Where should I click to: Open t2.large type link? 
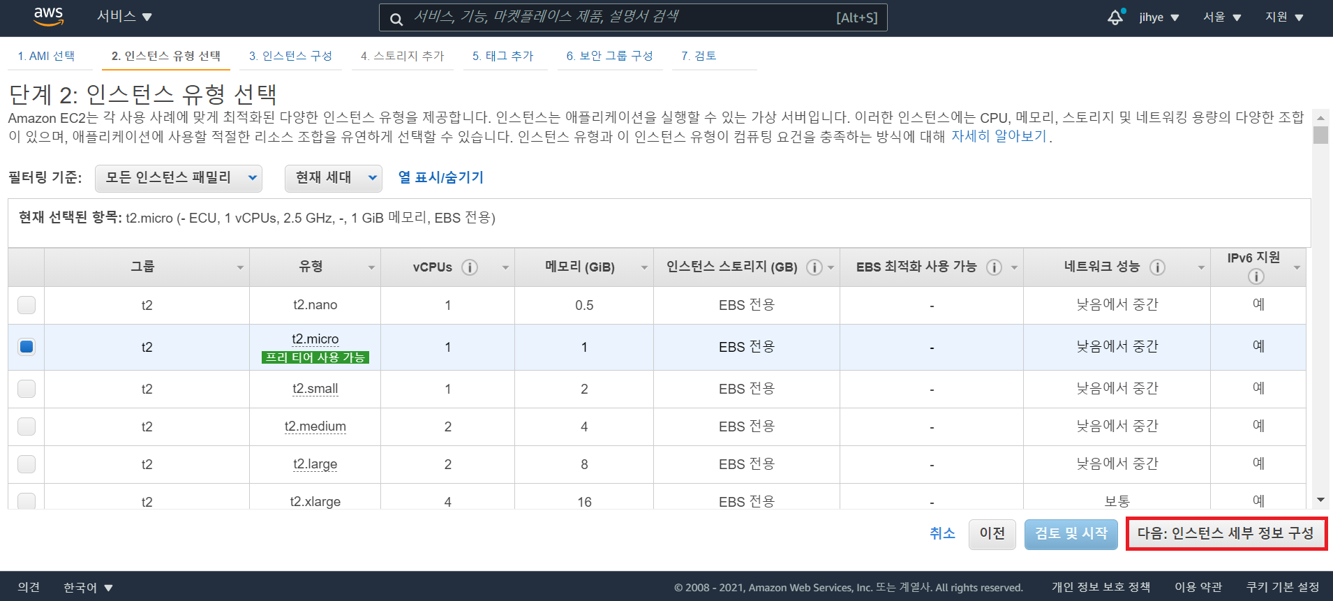[x=315, y=464]
